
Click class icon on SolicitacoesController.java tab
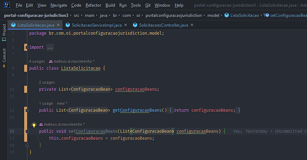click(135, 25)
